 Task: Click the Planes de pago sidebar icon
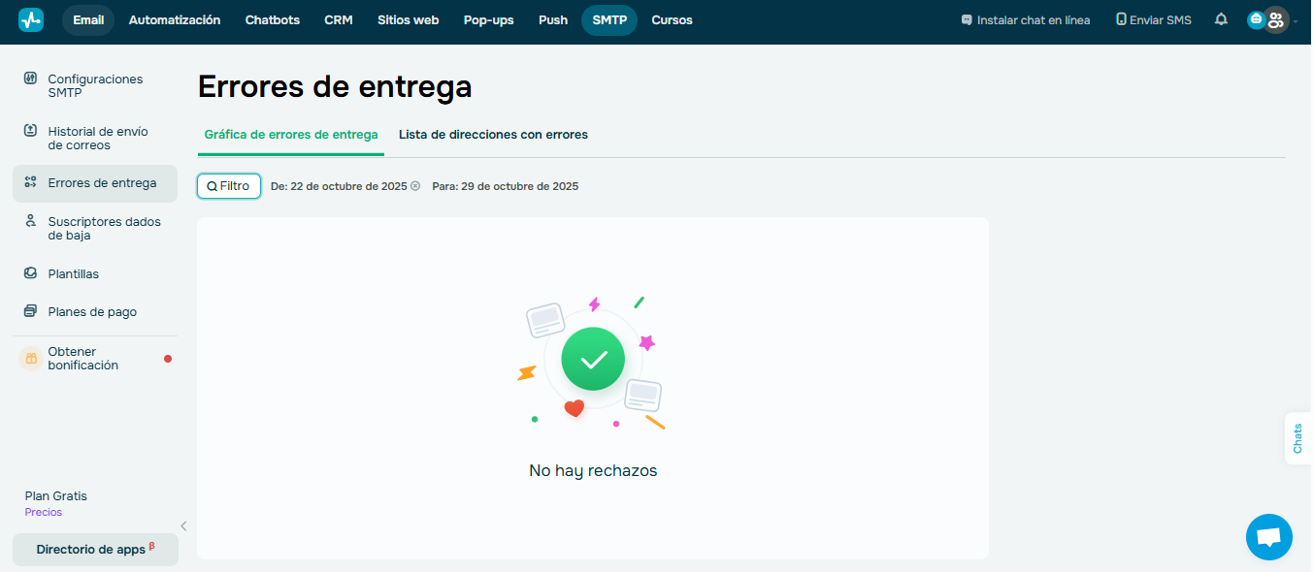32,311
